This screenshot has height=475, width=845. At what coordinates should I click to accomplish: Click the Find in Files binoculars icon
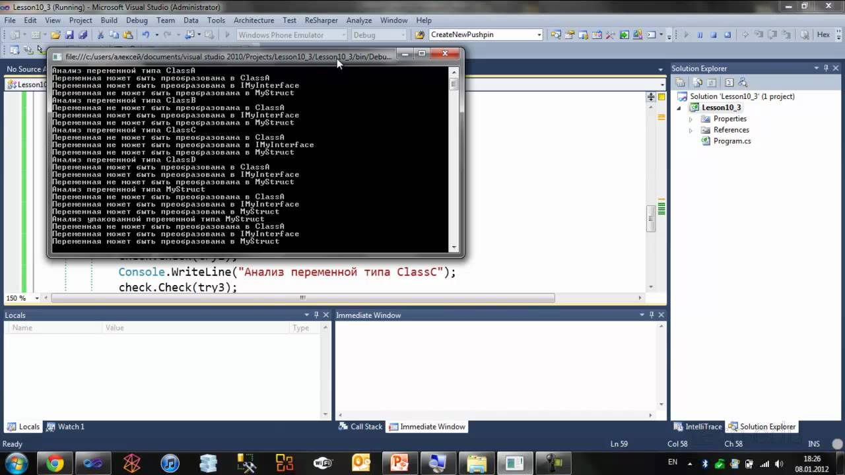coord(420,35)
